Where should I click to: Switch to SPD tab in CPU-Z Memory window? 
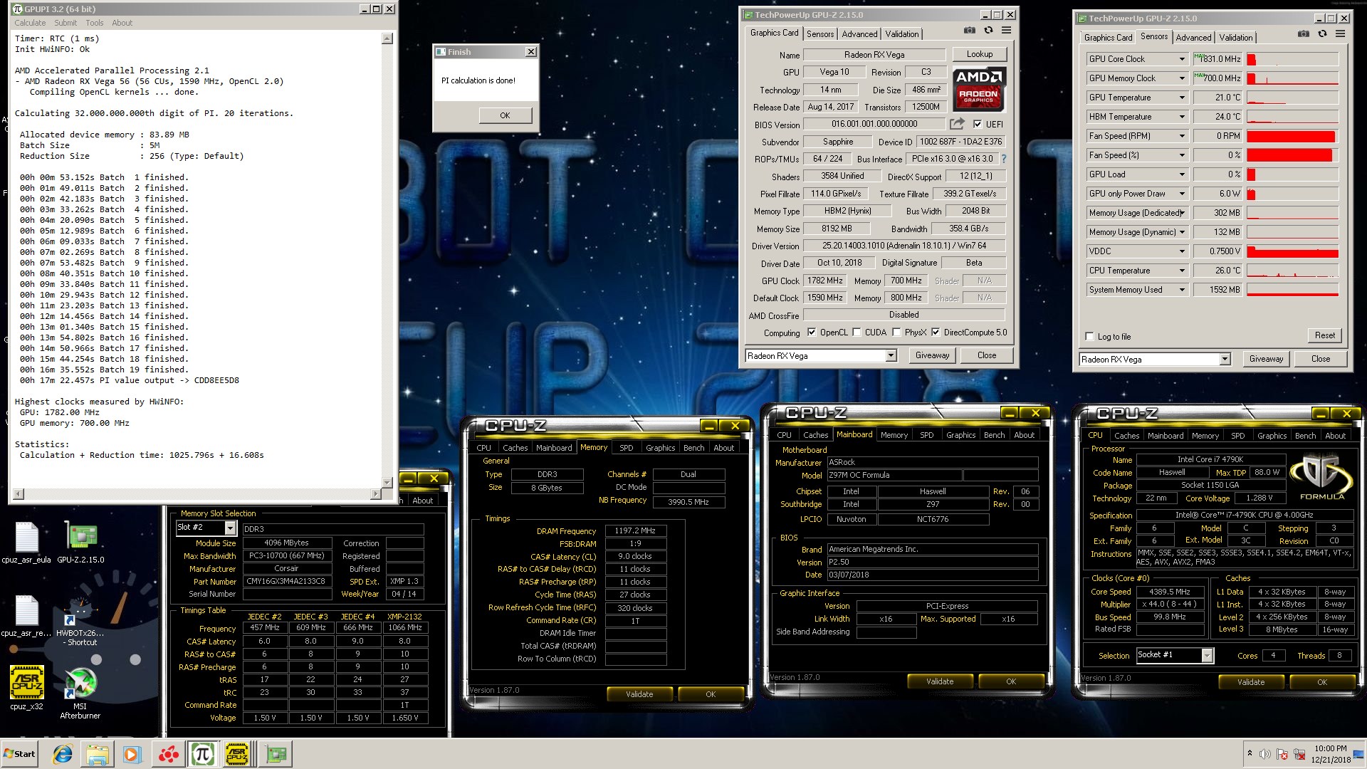626,448
